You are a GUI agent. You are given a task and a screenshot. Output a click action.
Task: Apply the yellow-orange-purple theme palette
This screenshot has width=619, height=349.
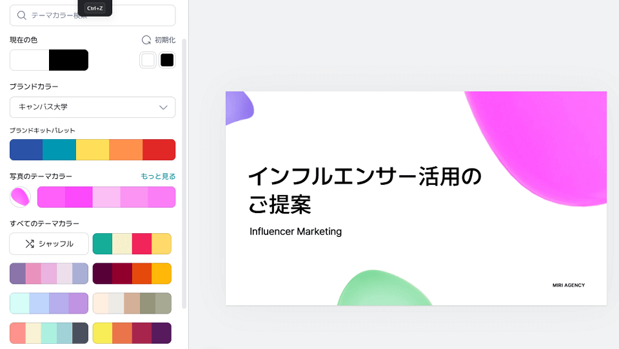coord(132,333)
